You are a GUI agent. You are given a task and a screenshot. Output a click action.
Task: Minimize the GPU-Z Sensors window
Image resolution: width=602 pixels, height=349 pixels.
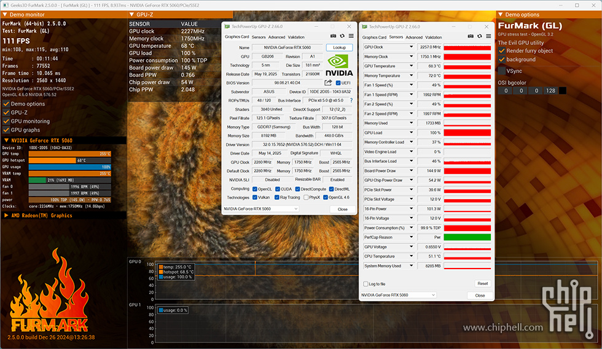click(x=453, y=26)
